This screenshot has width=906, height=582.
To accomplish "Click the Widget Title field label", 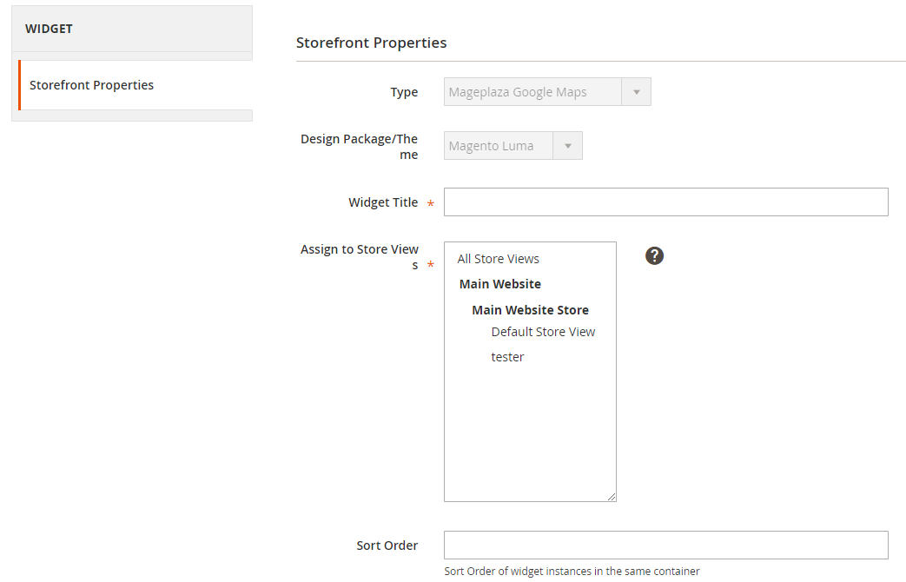I will click(x=383, y=202).
